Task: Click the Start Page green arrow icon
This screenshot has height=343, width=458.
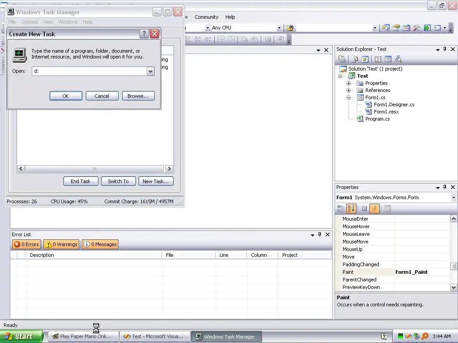Action: pyautogui.click(x=427, y=28)
